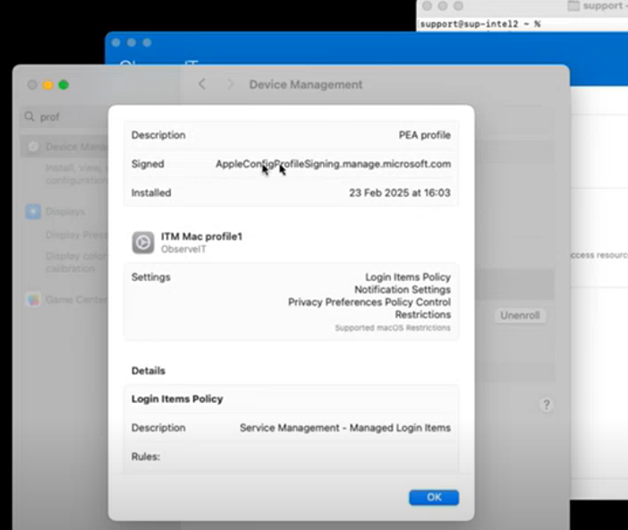Viewport: 628px width, 530px height.
Task: Select the Device Management sidebar item
Action: click(x=64, y=147)
